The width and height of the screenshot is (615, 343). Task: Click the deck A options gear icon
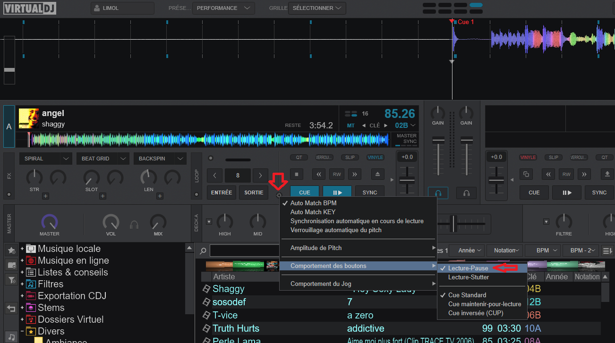(279, 195)
